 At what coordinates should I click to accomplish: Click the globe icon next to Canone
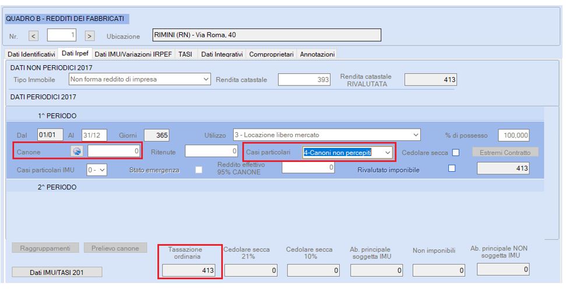pos(76,151)
